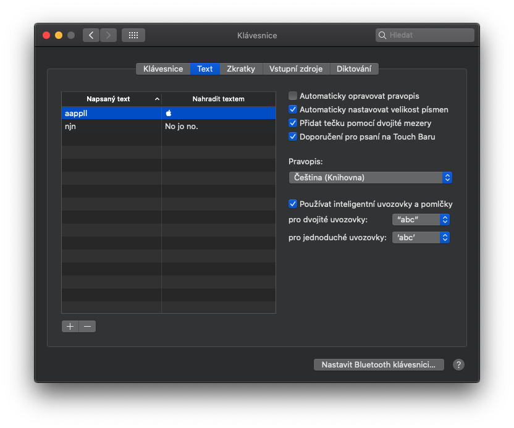The image size is (514, 428).
Task: Click the plus icon to add replacement
Action: tap(70, 326)
